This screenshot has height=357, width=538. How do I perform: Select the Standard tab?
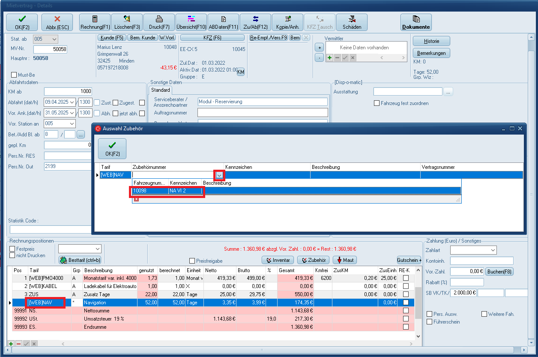[161, 90]
